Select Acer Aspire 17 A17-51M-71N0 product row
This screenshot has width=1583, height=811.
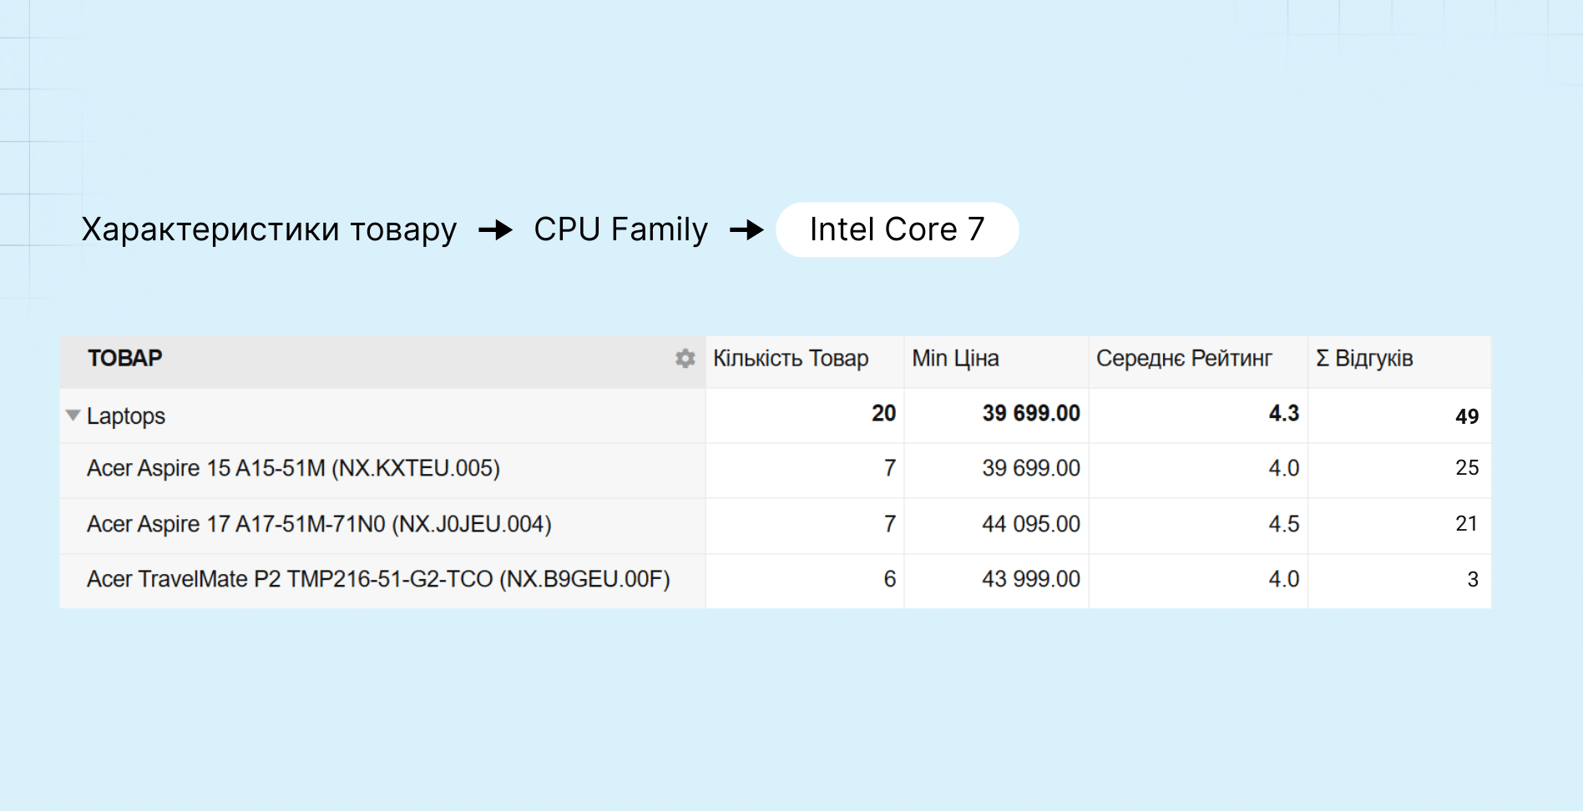(319, 524)
